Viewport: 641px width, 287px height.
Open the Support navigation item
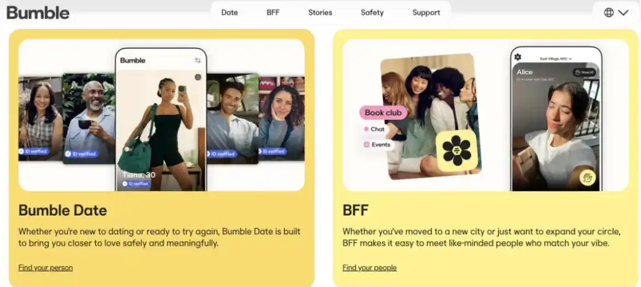click(x=426, y=12)
